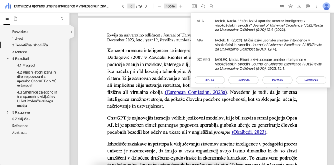Screen dimensions: 334x165
Task: Go to 5 Razprava heading
Action: coord(21,112)
